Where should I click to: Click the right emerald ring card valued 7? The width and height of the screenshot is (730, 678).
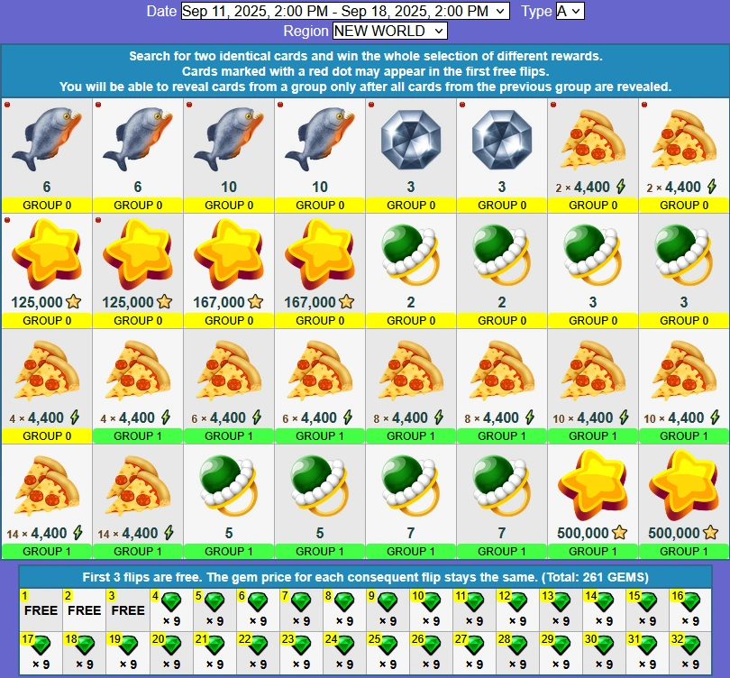[502, 502]
